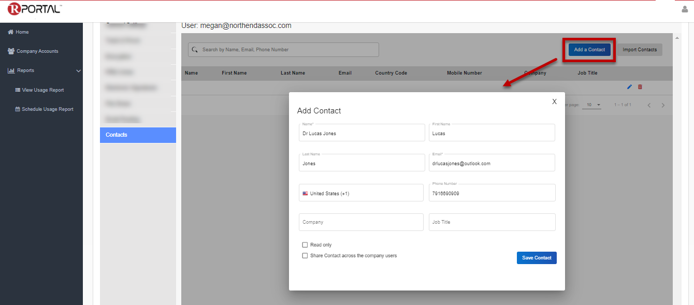Open the rows per page dropdown
Viewport: 694px width, 305px height.
pyautogui.click(x=592, y=105)
